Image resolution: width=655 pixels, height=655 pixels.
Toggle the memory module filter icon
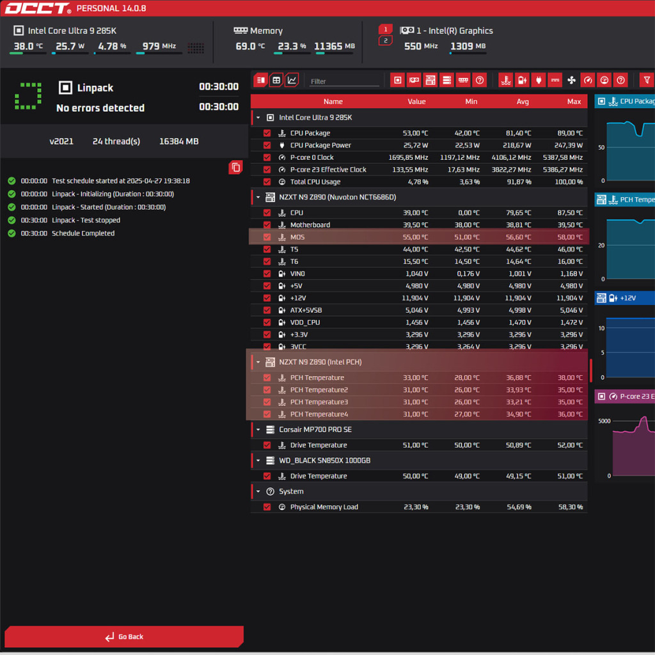[463, 80]
